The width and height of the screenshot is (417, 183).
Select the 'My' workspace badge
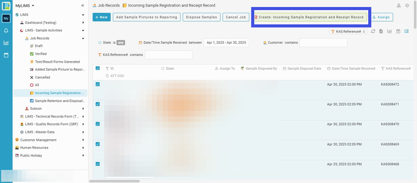coord(6,18)
